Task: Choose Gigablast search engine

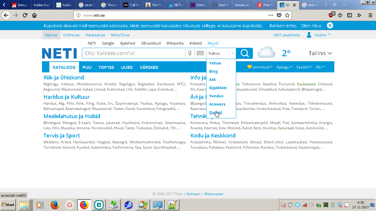Action: click(218, 88)
